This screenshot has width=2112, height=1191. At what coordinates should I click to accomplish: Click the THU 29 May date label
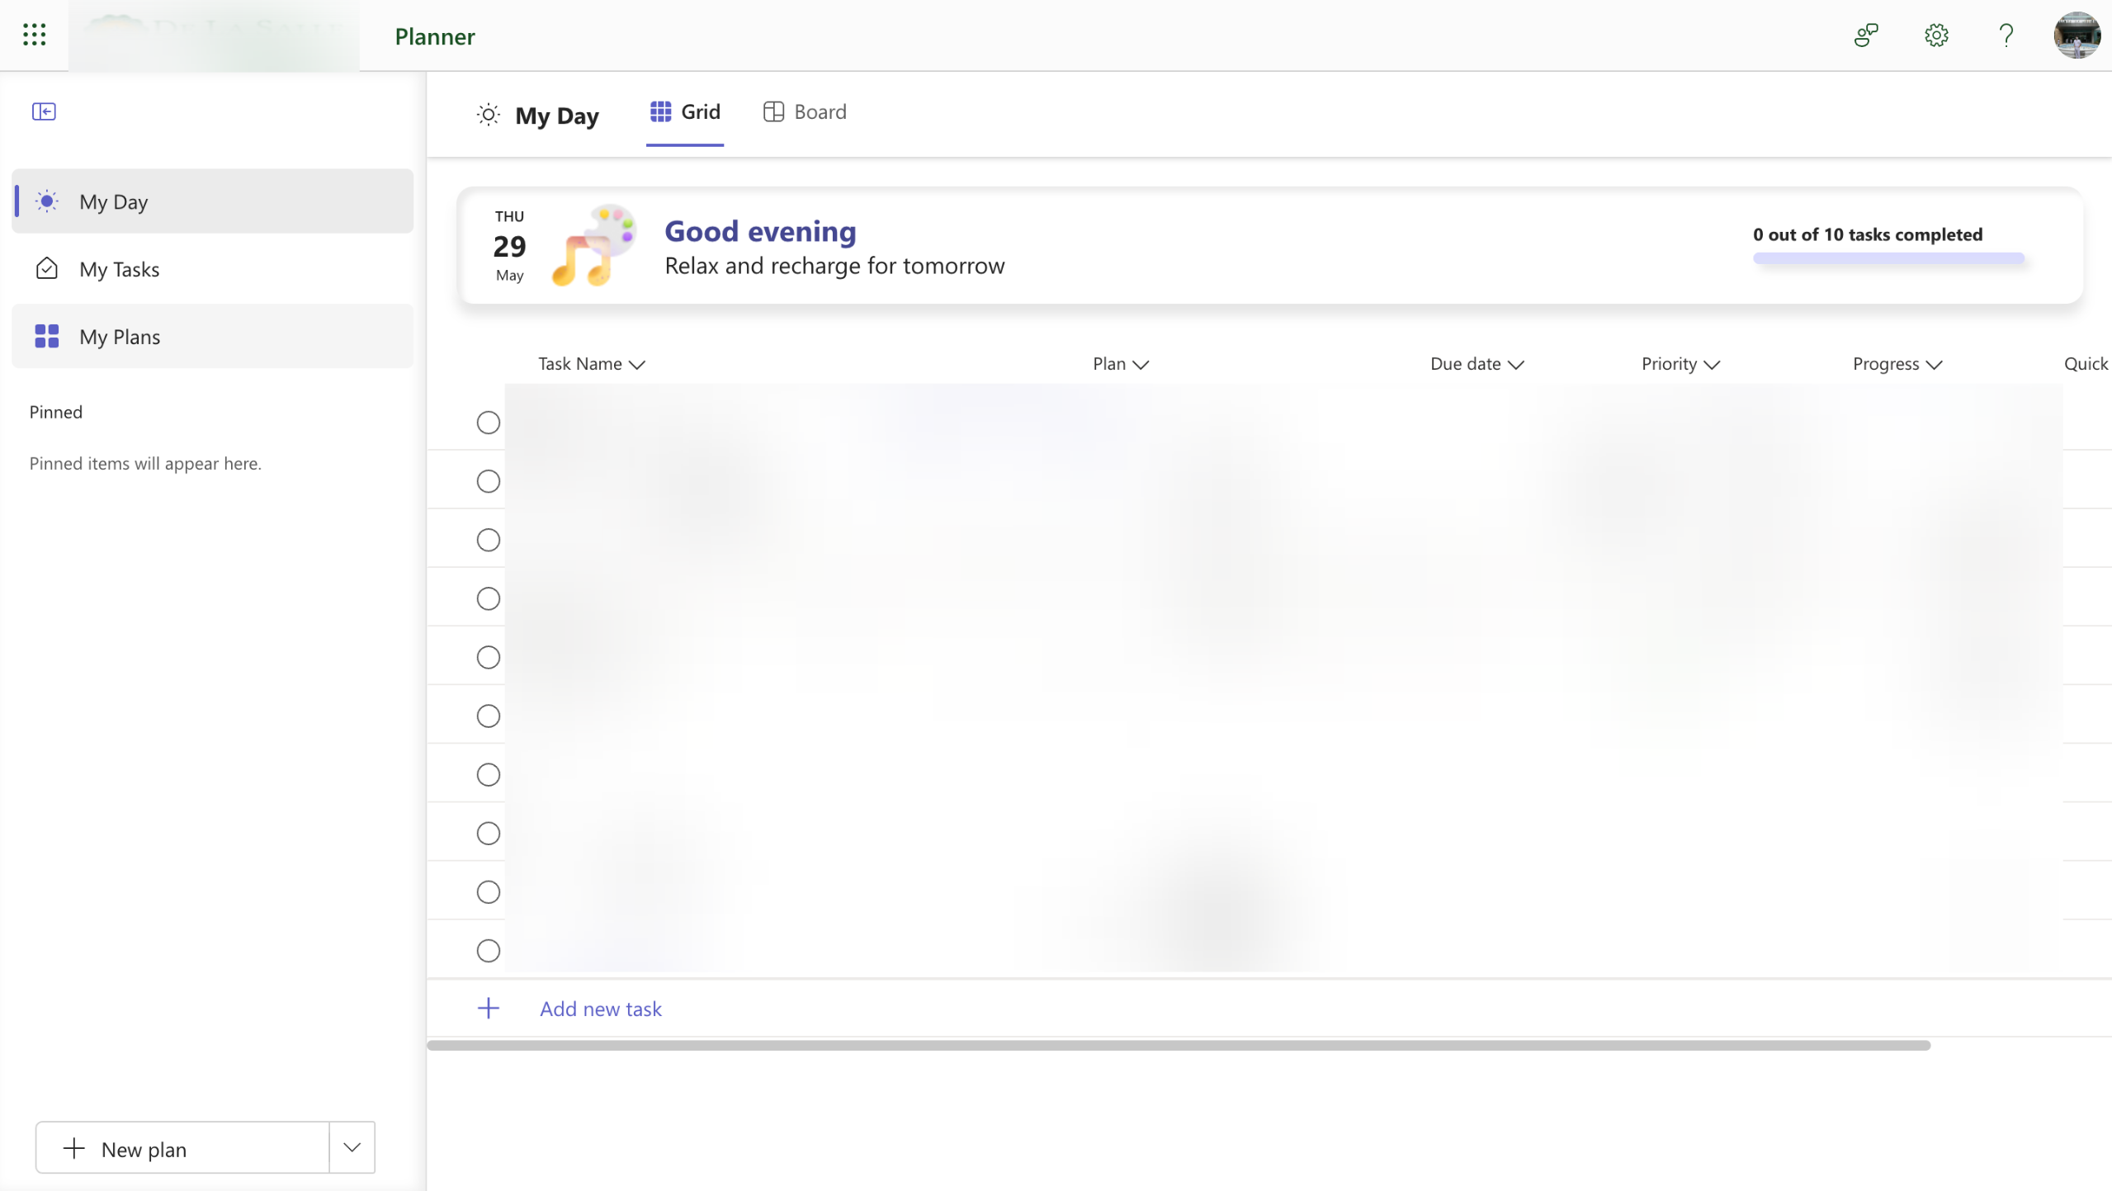(x=509, y=246)
